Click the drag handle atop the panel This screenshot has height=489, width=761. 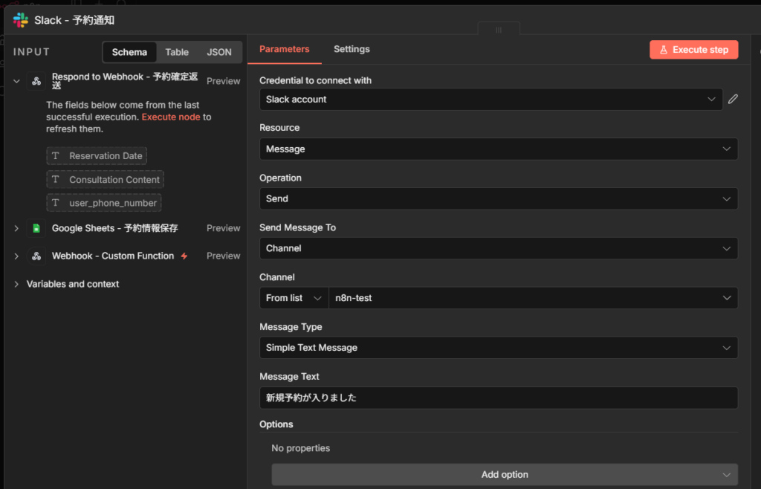498,30
